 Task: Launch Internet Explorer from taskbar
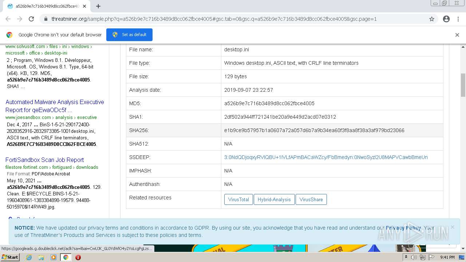[x=29, y=257]
